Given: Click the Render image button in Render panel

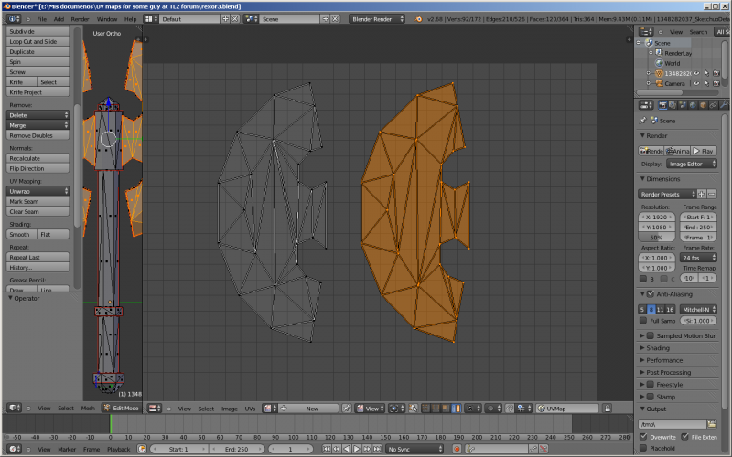Looking at the screenshot, I should [651, 151].
